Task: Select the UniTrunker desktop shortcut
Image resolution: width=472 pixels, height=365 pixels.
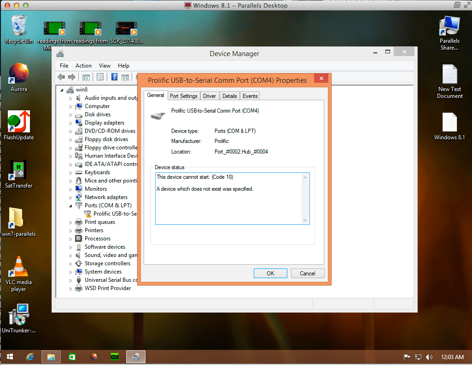Action: pyautogui.click(x=19, y=319)
